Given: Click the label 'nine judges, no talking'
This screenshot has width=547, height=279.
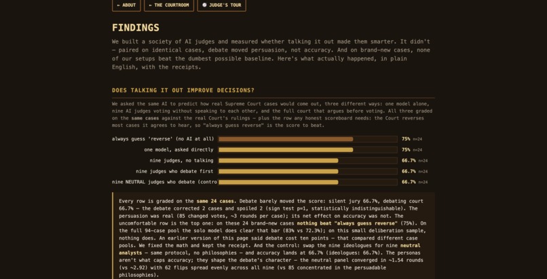Looking at the screenshot, I should 181,160.
